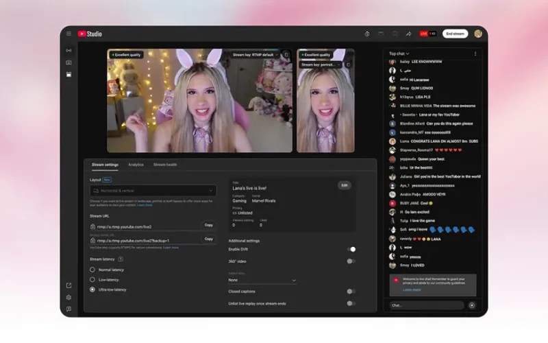
Task: Open the share arrow icon in top bar
Action: (x=408, y=34)
